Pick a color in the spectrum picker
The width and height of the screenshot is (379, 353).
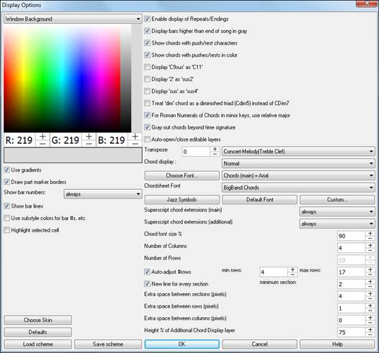coord(67,78)
